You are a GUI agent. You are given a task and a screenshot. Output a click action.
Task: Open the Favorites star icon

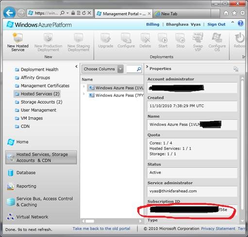tap(234, 13)
